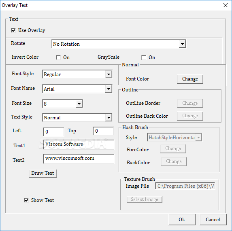
Task: Click the Font Size value 8
Action: click(45, 104)
